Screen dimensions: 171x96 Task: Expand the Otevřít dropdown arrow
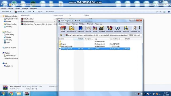(x=23, y=12)
